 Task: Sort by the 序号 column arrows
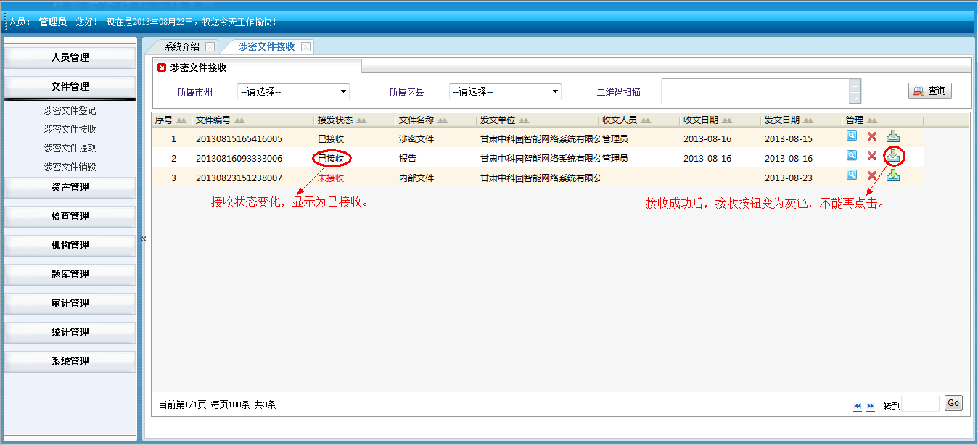tap(181, 121)
